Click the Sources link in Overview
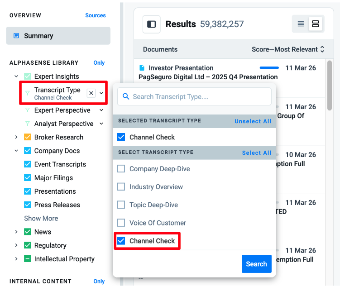The height and width of the screenshot is (296, 340). click(x=95, y=15)
